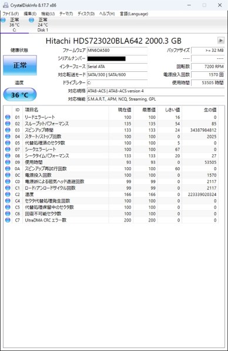Click blue orb of attribute 01 row
The height and width of the screenshot is (351, 228).
click(x=8, y=117)
